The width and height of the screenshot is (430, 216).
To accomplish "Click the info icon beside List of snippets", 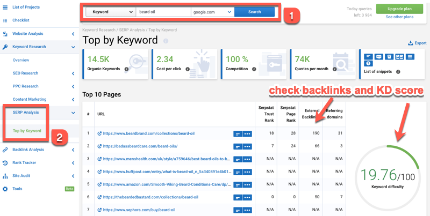I will click(x=398, y=72).
